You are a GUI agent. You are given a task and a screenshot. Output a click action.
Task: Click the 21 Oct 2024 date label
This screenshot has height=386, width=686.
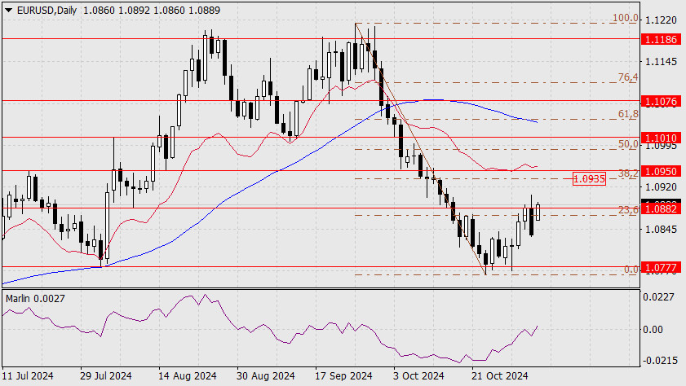500,376
